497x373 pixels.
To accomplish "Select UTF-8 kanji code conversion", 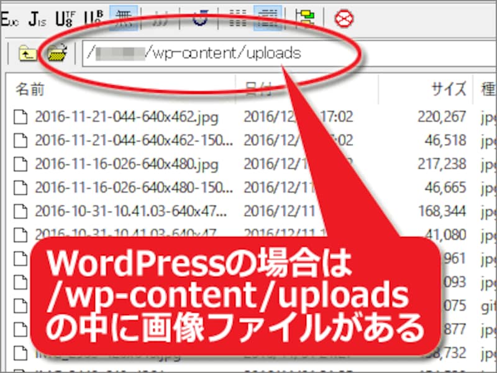I will [x=66, y=19].
